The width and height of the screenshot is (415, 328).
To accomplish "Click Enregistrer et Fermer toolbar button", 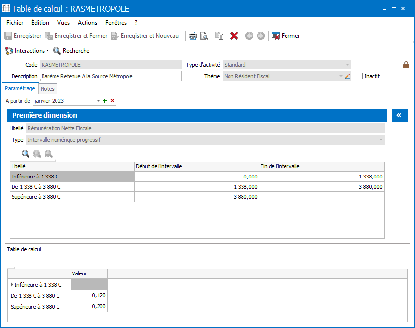I will (76, 36).
